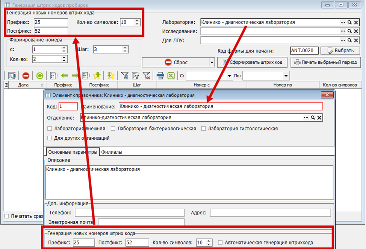Viewport: 366px width, 249px height.
Task: Click the Сформировать штрих код button
Action: [252, 62]
